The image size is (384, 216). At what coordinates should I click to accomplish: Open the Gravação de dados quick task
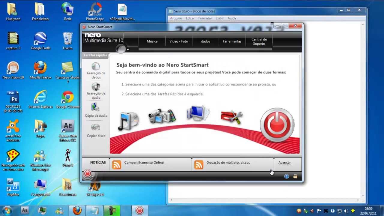(96, 71)
